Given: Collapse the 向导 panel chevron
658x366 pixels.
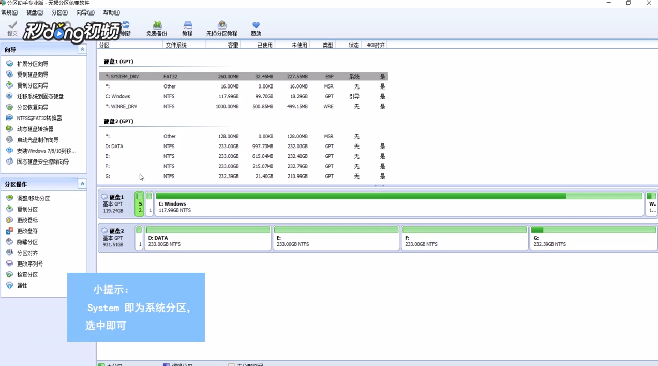Looking at the screenshot, I should (82, 49).
